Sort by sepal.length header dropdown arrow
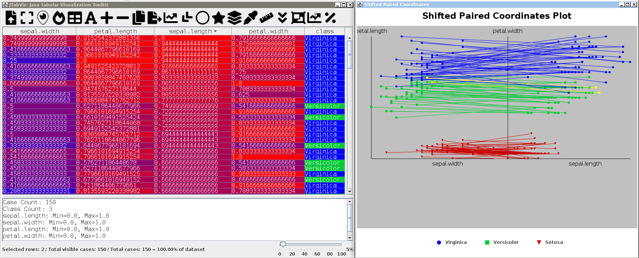This screenshot has width=639, height=258. tap(215, 31)
